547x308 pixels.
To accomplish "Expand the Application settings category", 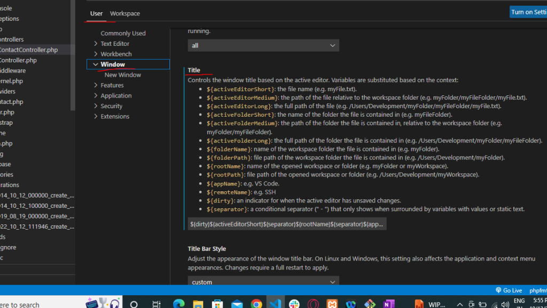I will (116, 96).
